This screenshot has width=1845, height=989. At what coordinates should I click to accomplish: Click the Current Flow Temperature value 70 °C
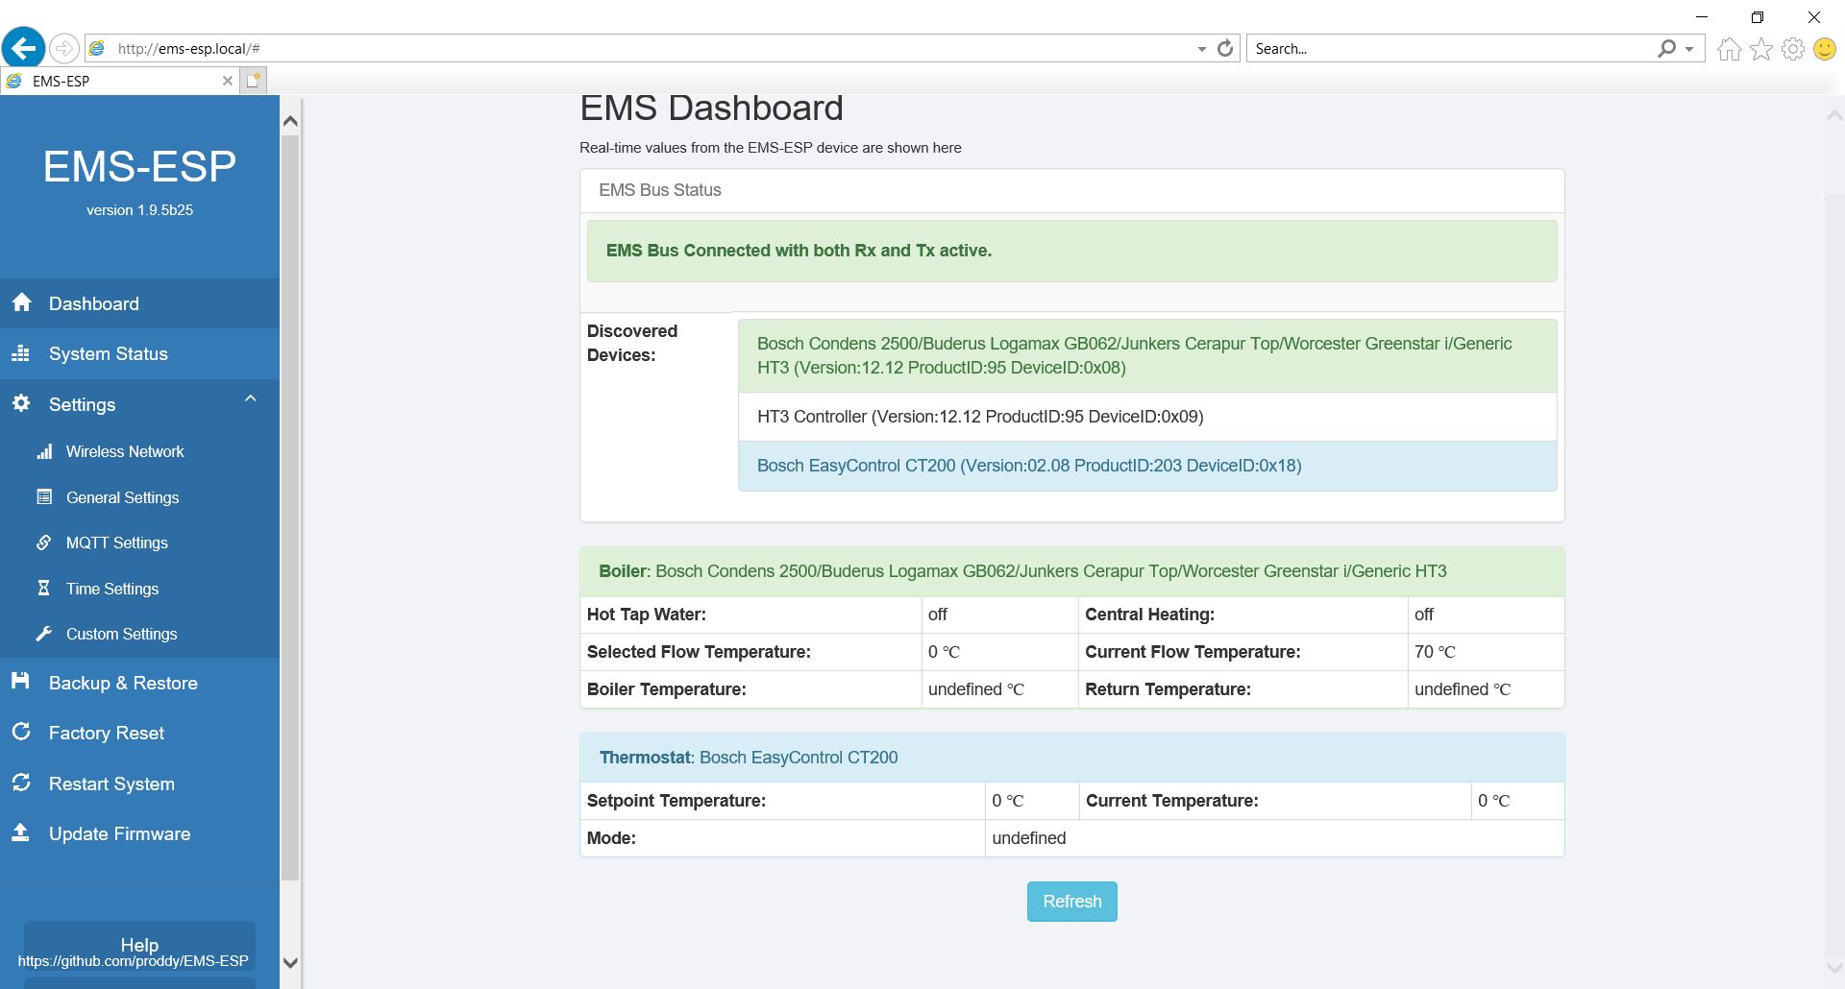1435,652
